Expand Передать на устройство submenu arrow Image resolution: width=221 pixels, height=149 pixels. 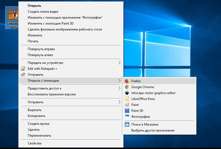(x=119, y=63)
